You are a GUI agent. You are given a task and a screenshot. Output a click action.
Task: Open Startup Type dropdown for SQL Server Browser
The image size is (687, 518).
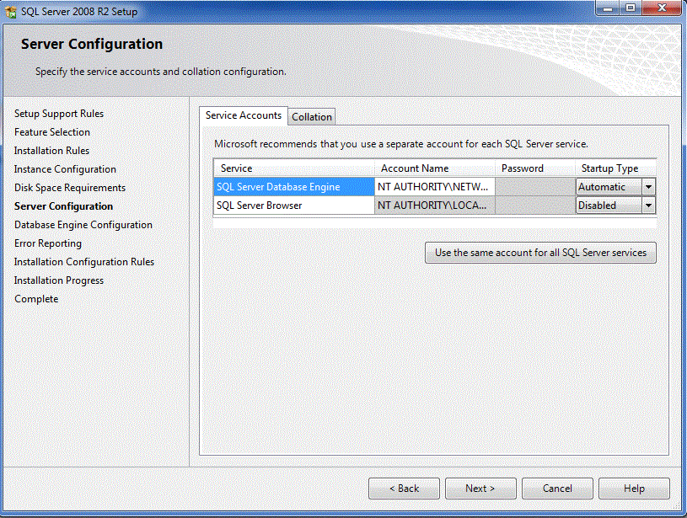pos(648,206)
